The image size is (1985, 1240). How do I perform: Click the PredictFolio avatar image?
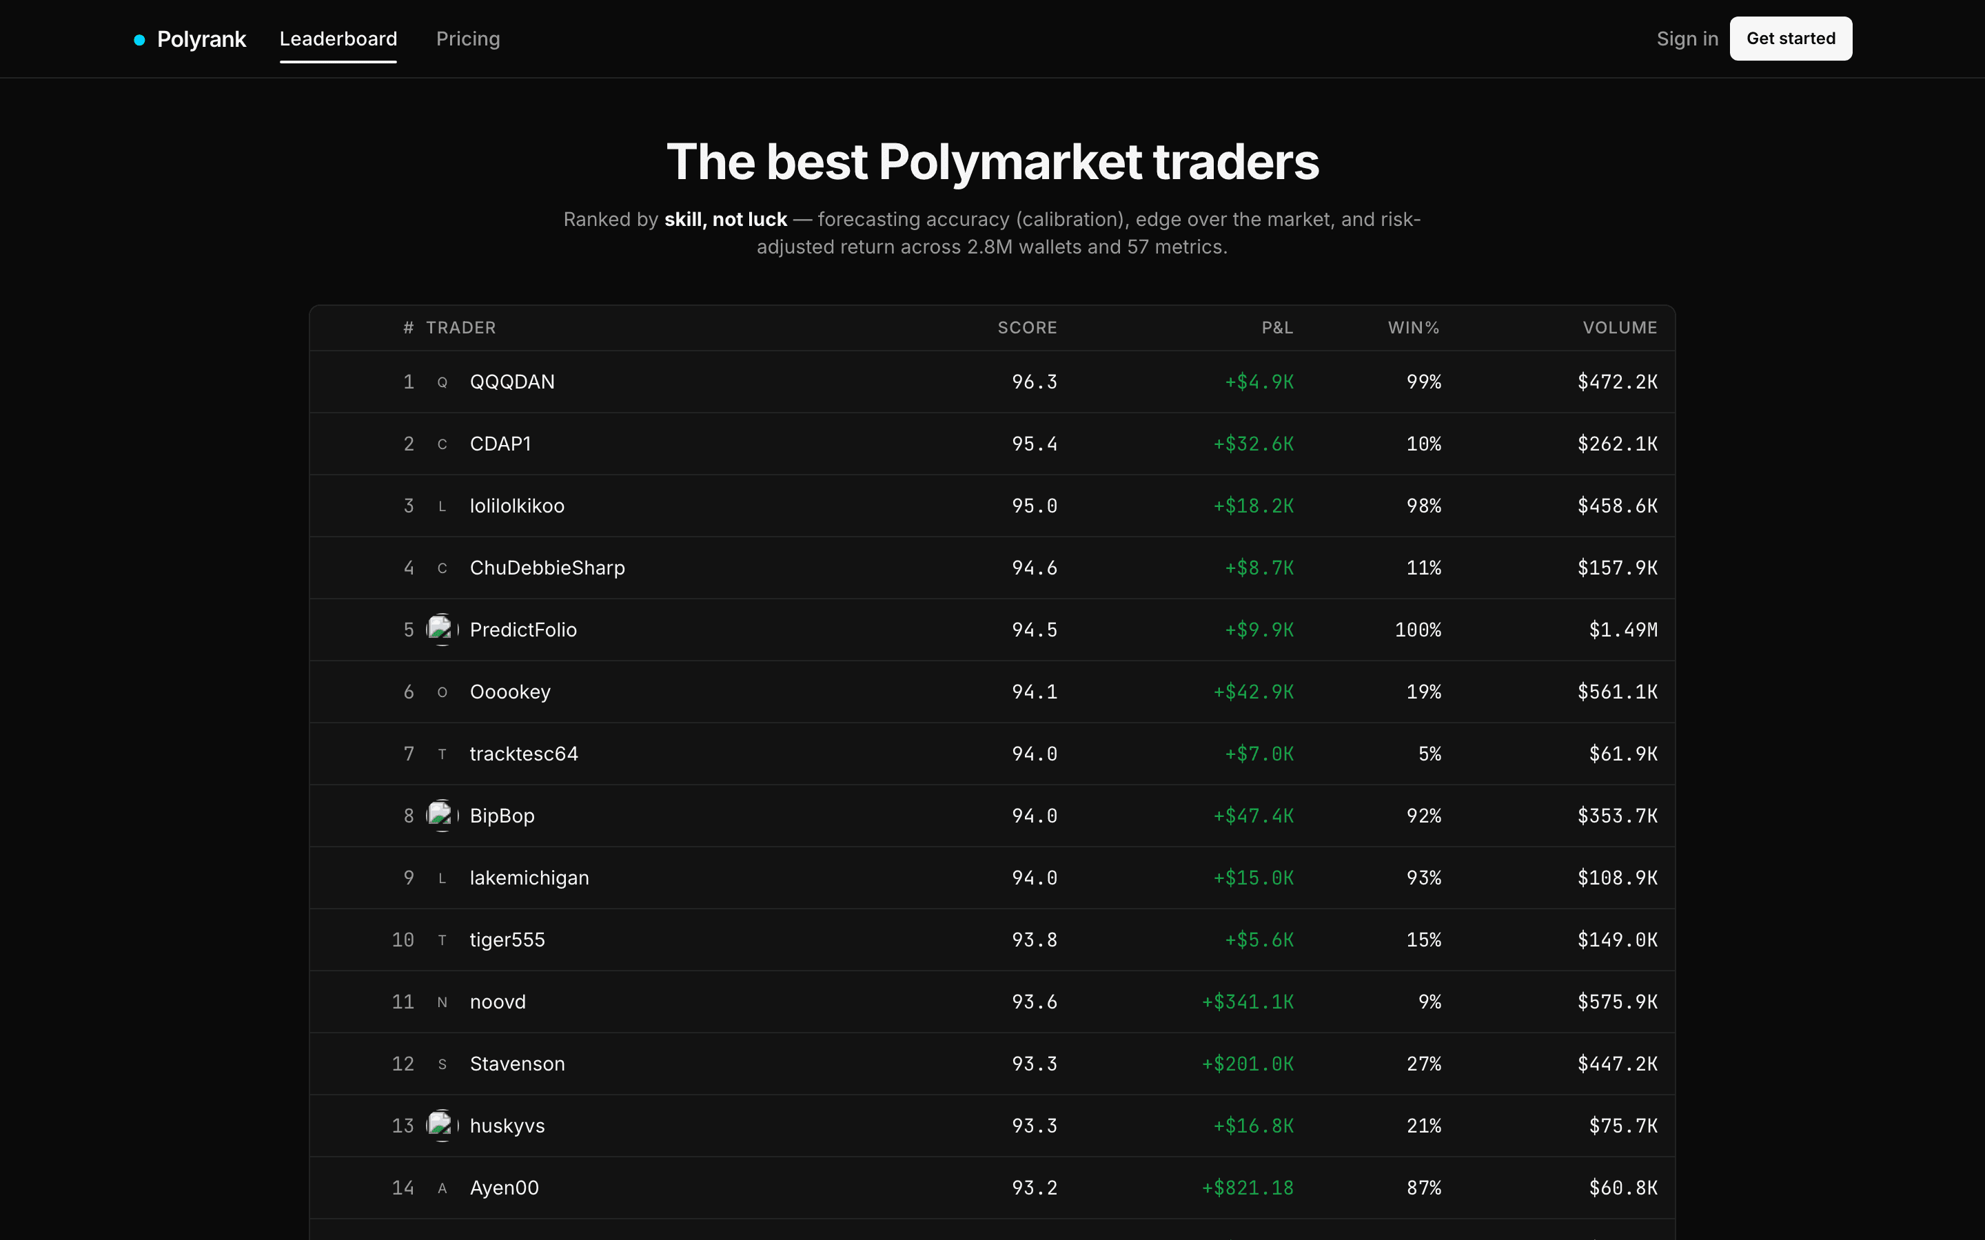pos(442,630)
